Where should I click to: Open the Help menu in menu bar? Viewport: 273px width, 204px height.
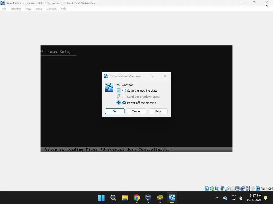click(63, 9)
